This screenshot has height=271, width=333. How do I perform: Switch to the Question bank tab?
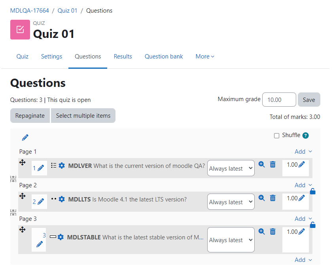tap(164, 56)
